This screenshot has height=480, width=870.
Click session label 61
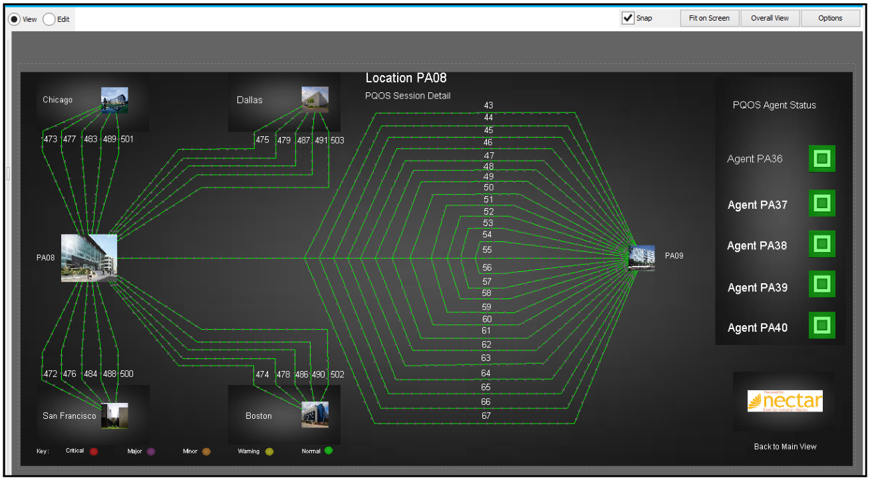[486, 331]
